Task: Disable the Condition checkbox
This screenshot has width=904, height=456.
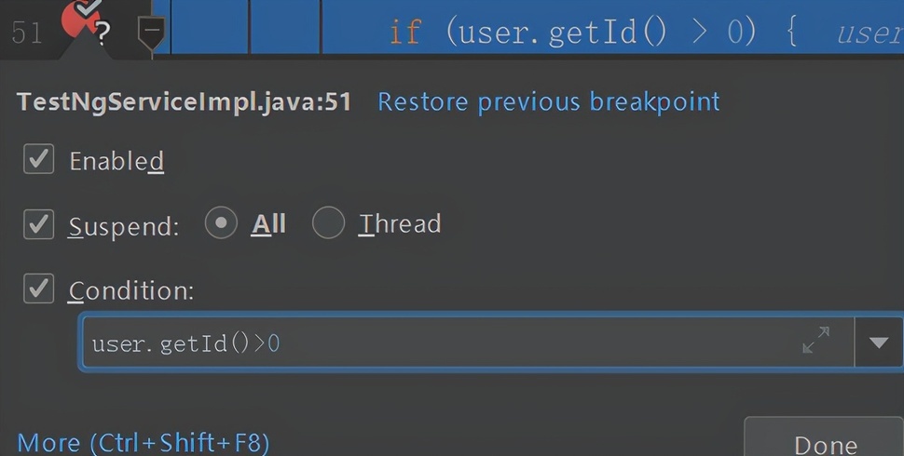Action: coord(38,288)
